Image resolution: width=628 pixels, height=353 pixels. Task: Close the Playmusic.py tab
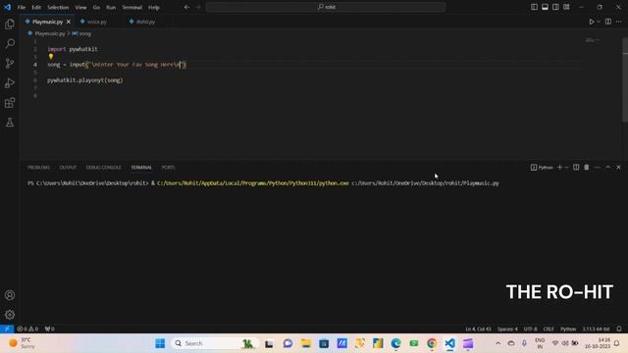pos(69,22)
